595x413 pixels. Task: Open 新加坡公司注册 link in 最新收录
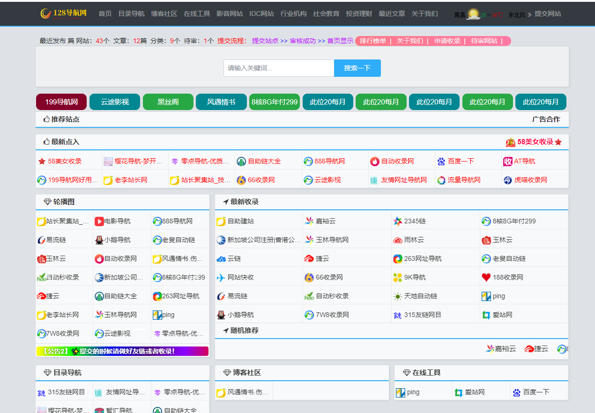(264, 240)
